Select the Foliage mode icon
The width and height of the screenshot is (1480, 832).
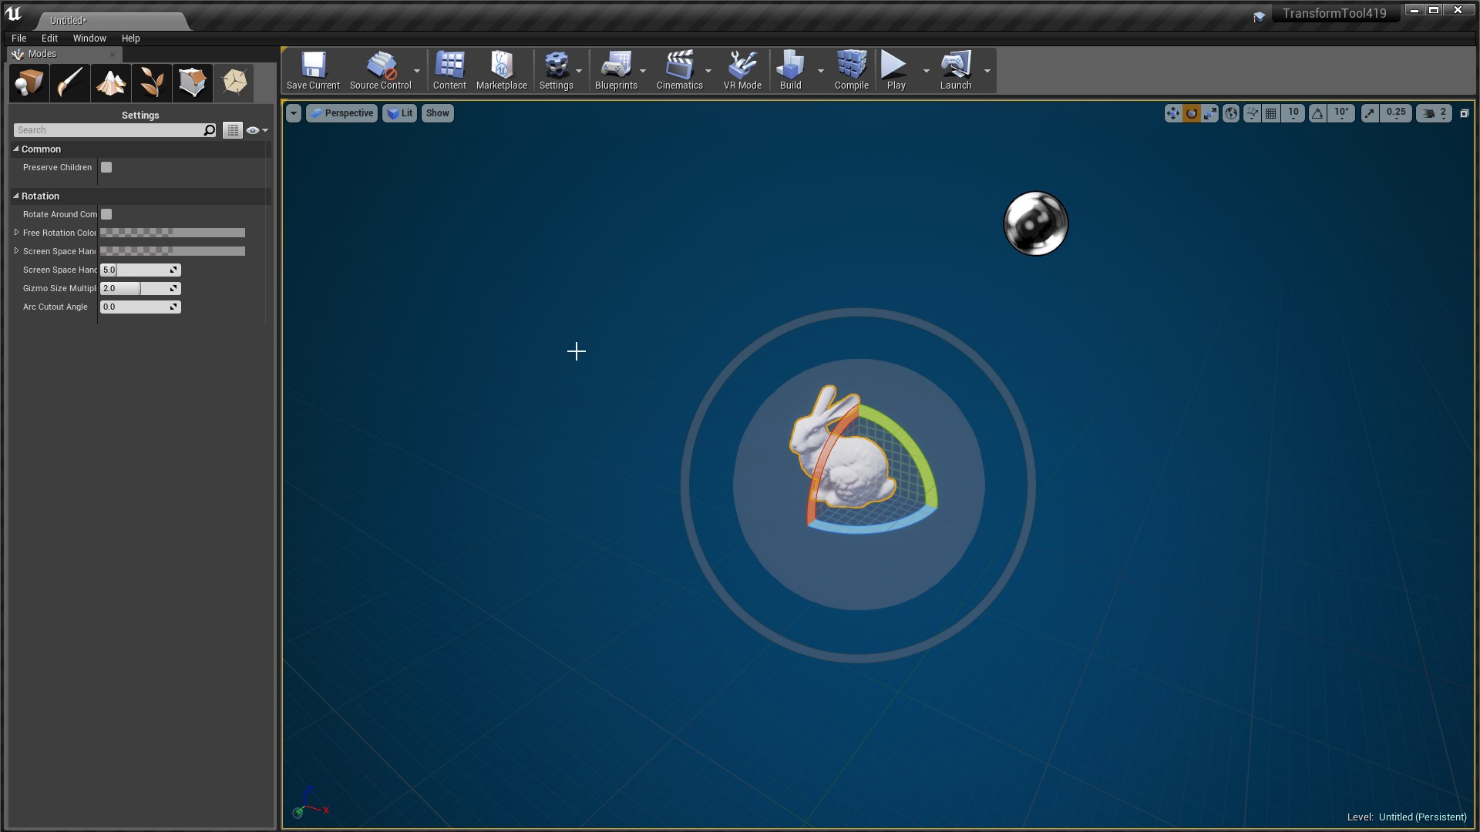click(152, 82)
